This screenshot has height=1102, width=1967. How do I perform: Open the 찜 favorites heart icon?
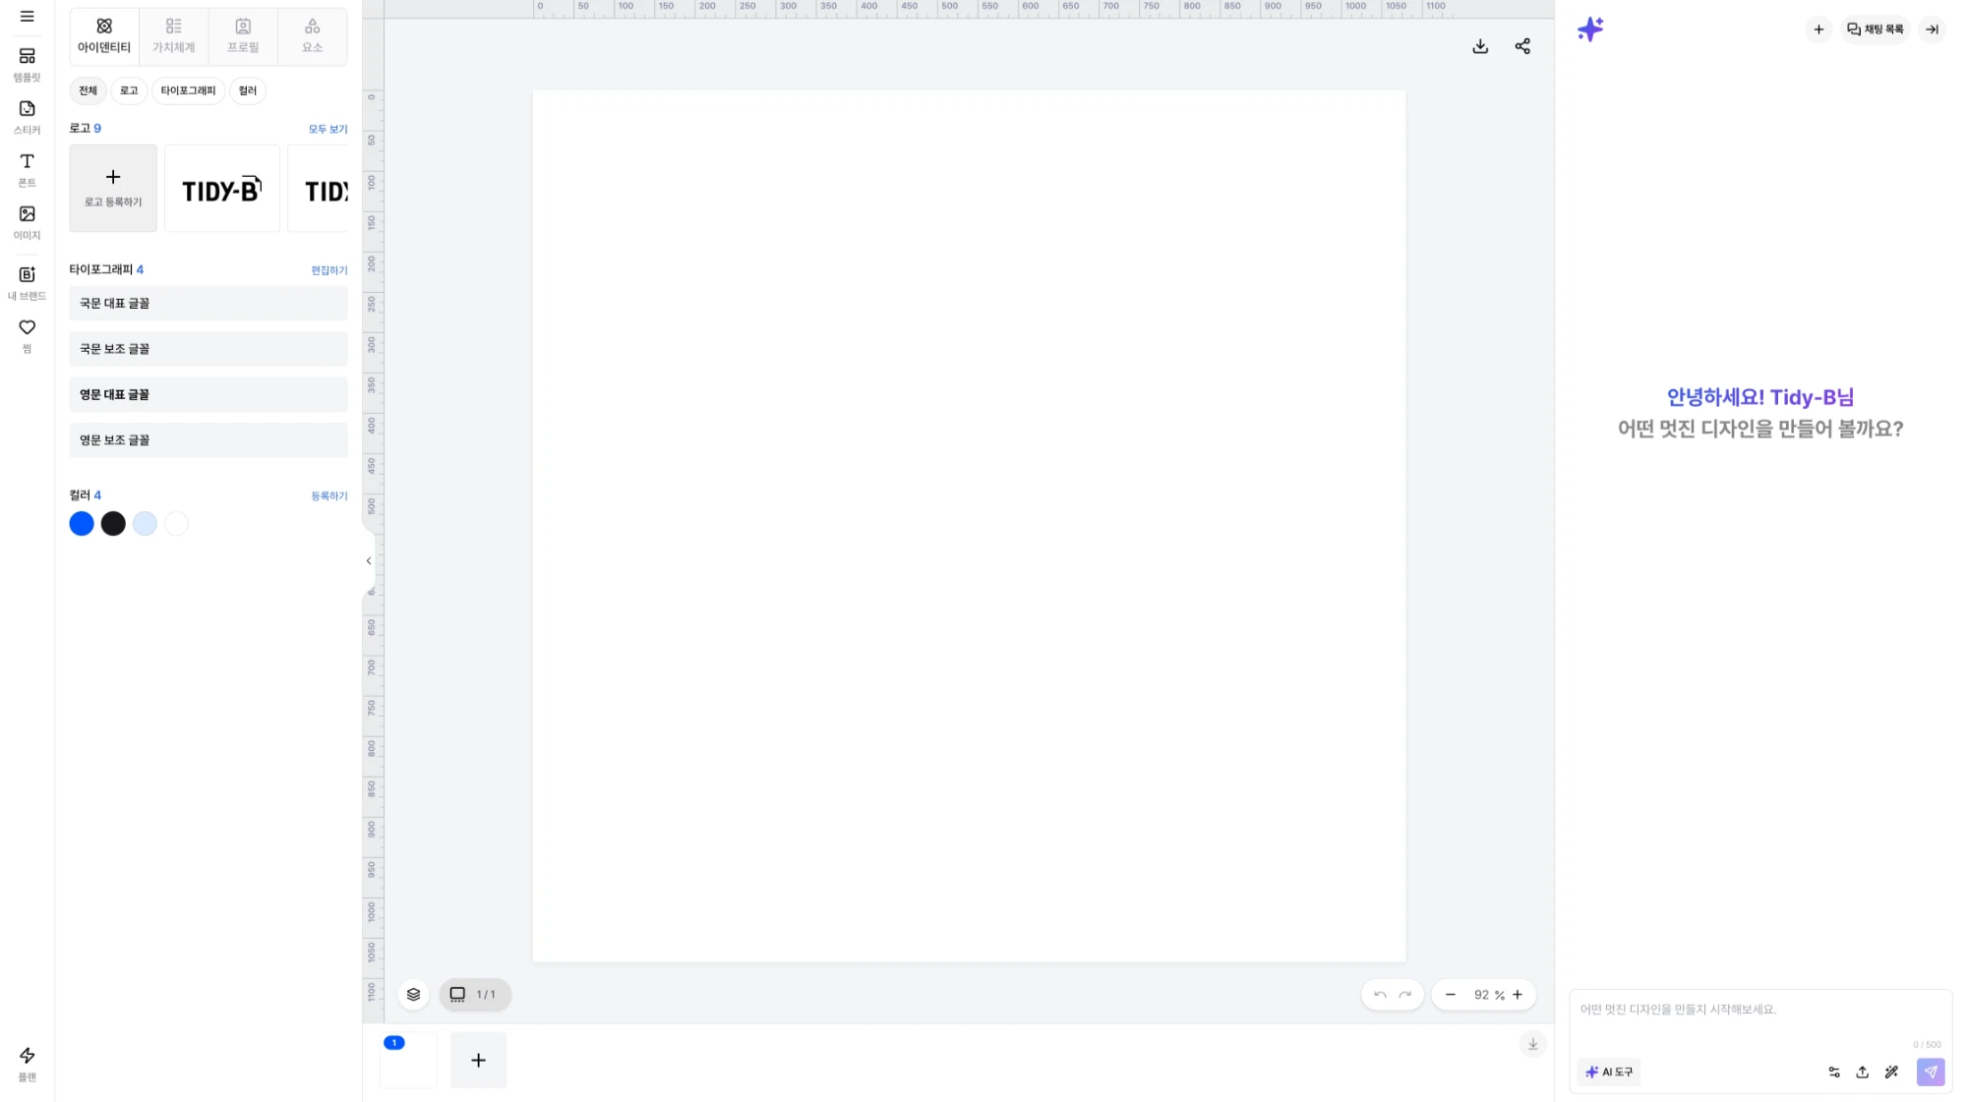tap(27, 334)
